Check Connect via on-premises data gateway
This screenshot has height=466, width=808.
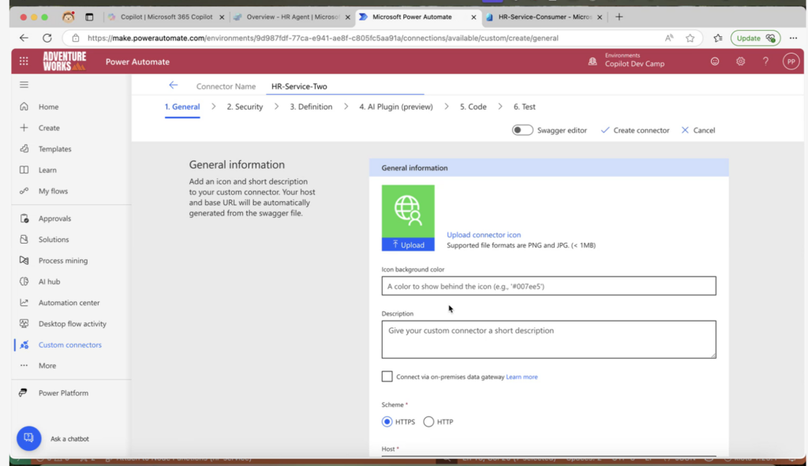click(387, 376)
